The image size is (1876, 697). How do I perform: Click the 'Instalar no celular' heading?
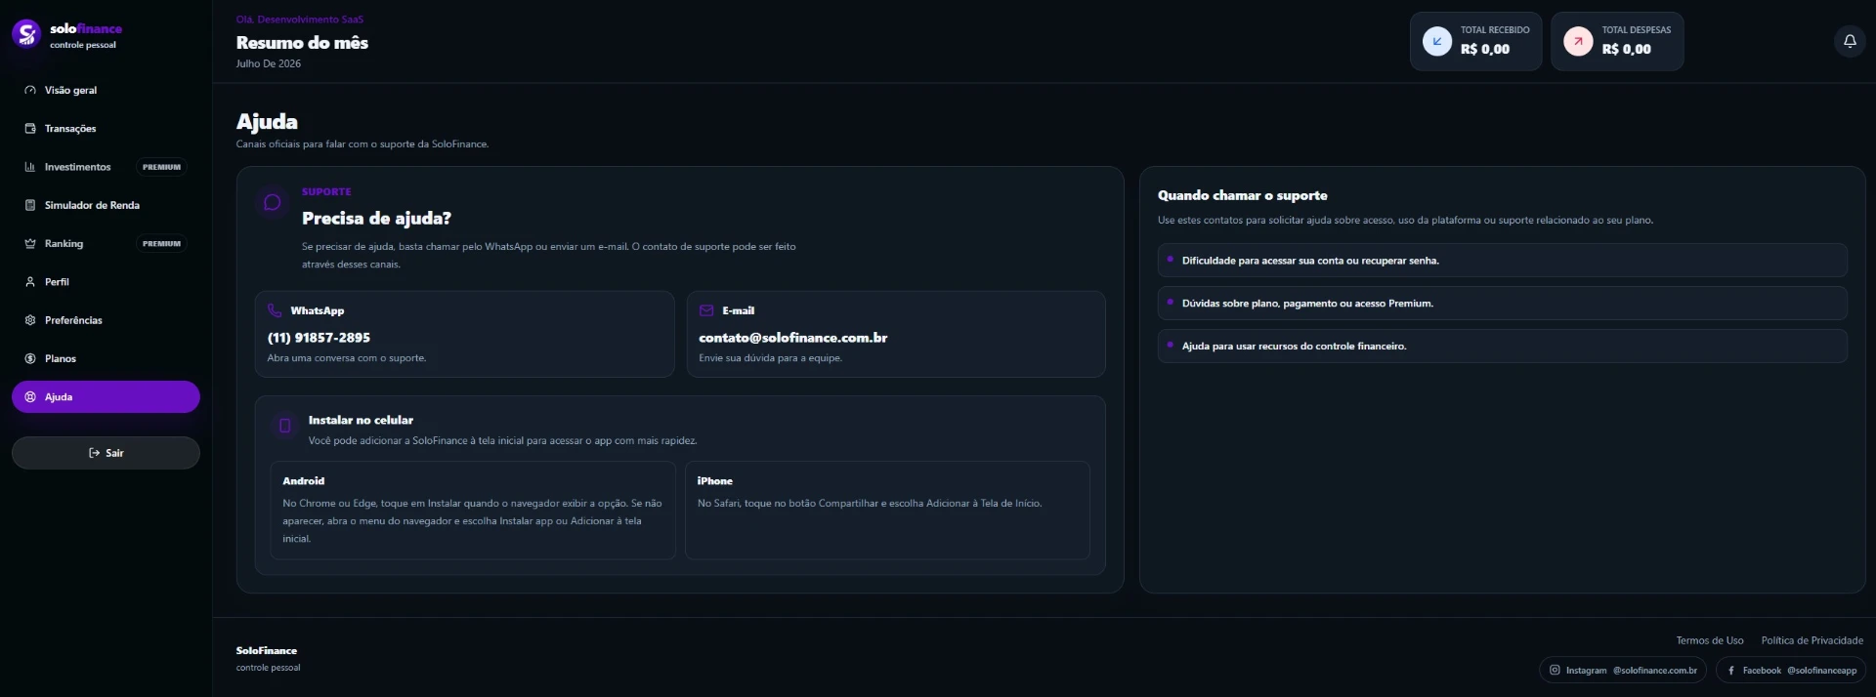coord(361,420)
